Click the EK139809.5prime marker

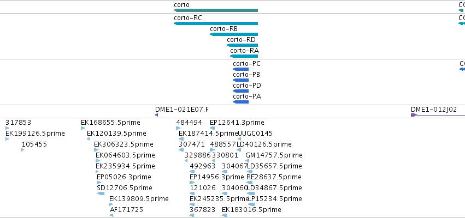pos(111,205)
